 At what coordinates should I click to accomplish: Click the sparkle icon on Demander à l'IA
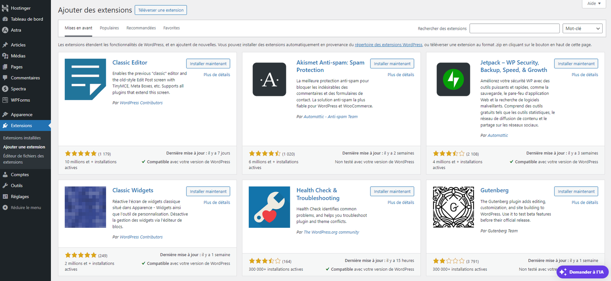tap(563, 272)
